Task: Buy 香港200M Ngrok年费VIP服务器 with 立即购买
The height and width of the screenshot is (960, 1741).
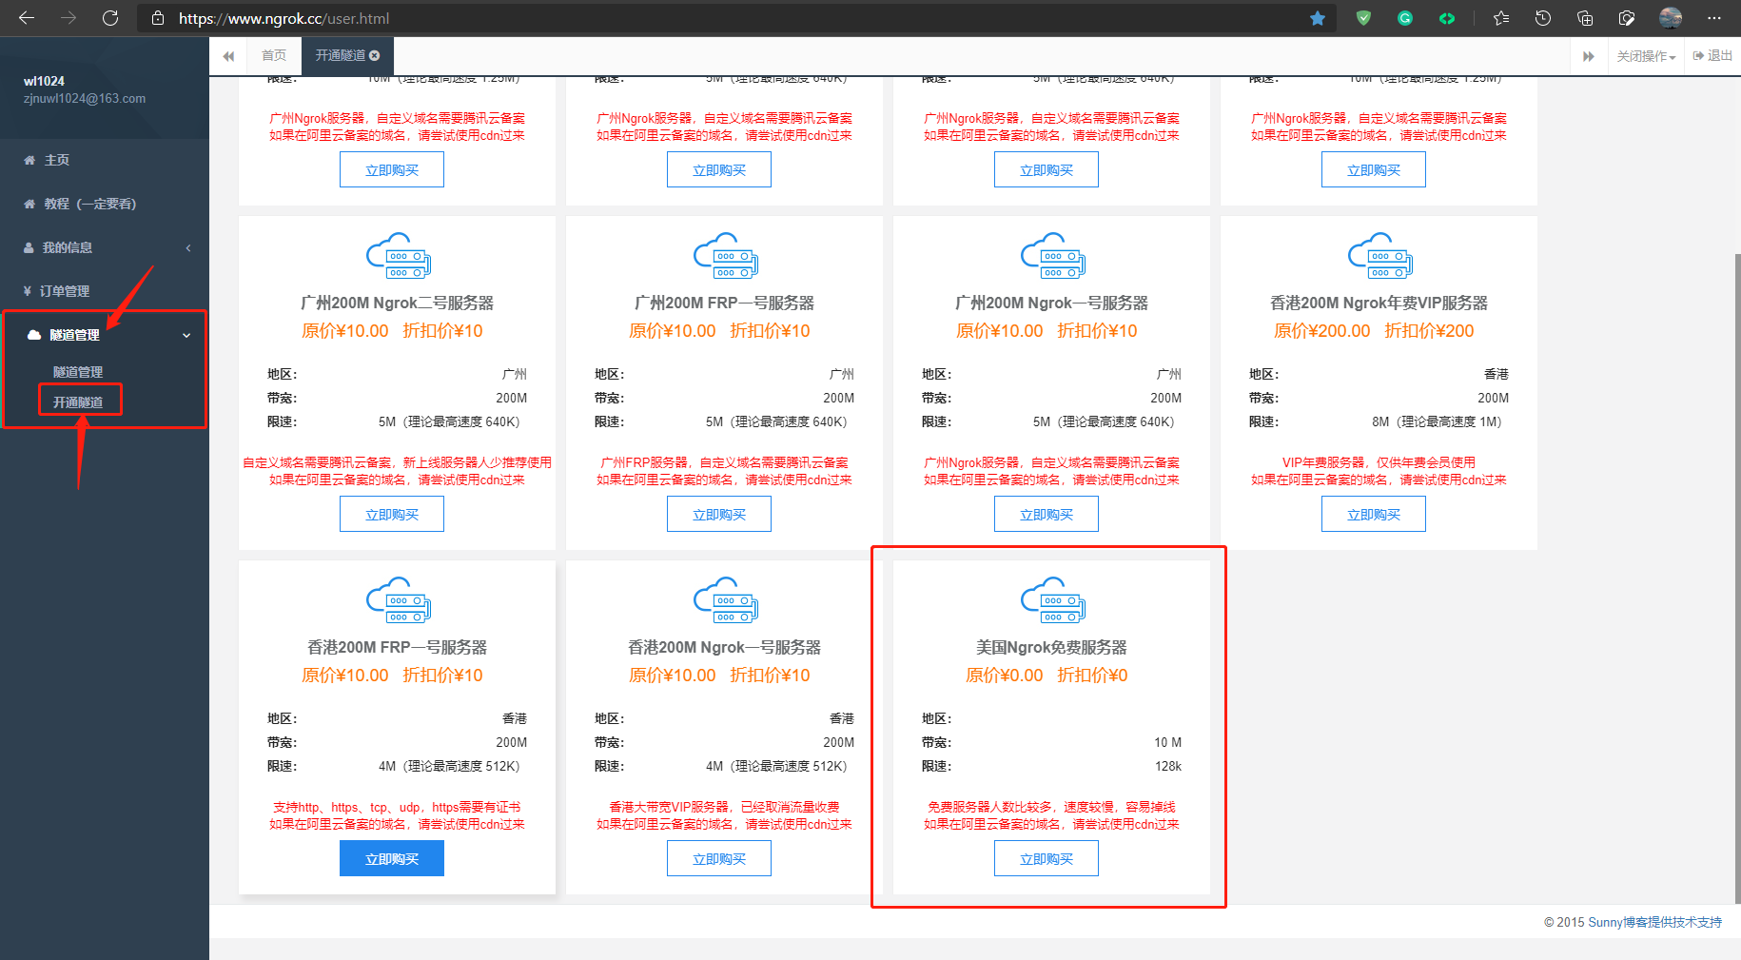Action: click(x=1374, y=515)
